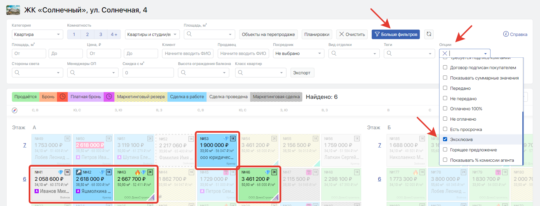Click the compass icon above the floor grid
Viewport: 540px width, 206px height.
(x=15, y=110)
